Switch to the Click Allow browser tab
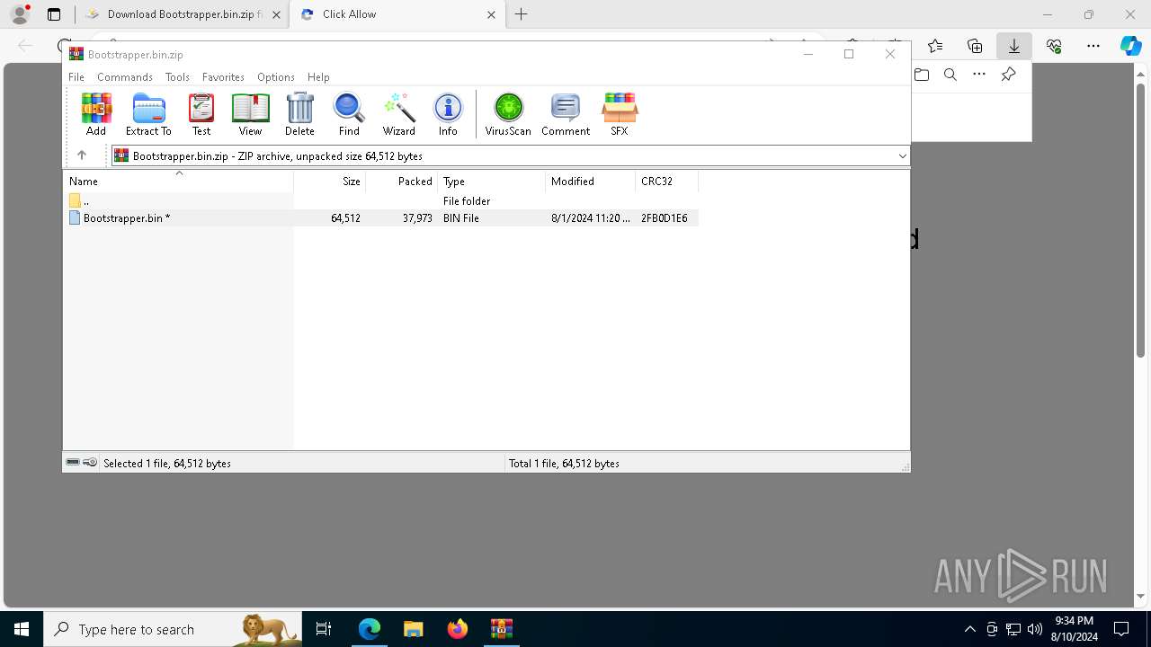Viewport: 1151px width, 647px height. pyautogui.click(x=395, y=14)
